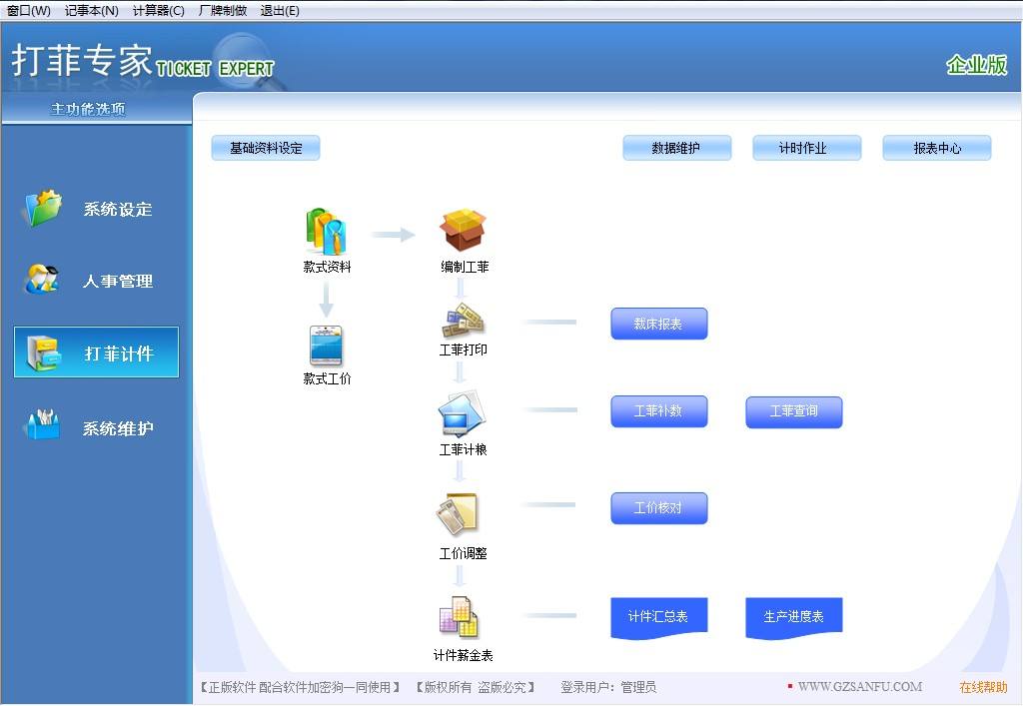Select the 人事管理 sidebar label
Viewport: 1023px width, 706px height.
[118, 281]
